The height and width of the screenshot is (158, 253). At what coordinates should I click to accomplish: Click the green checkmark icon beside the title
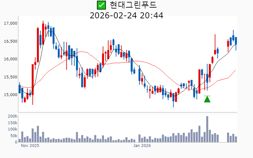click(101, 5)
